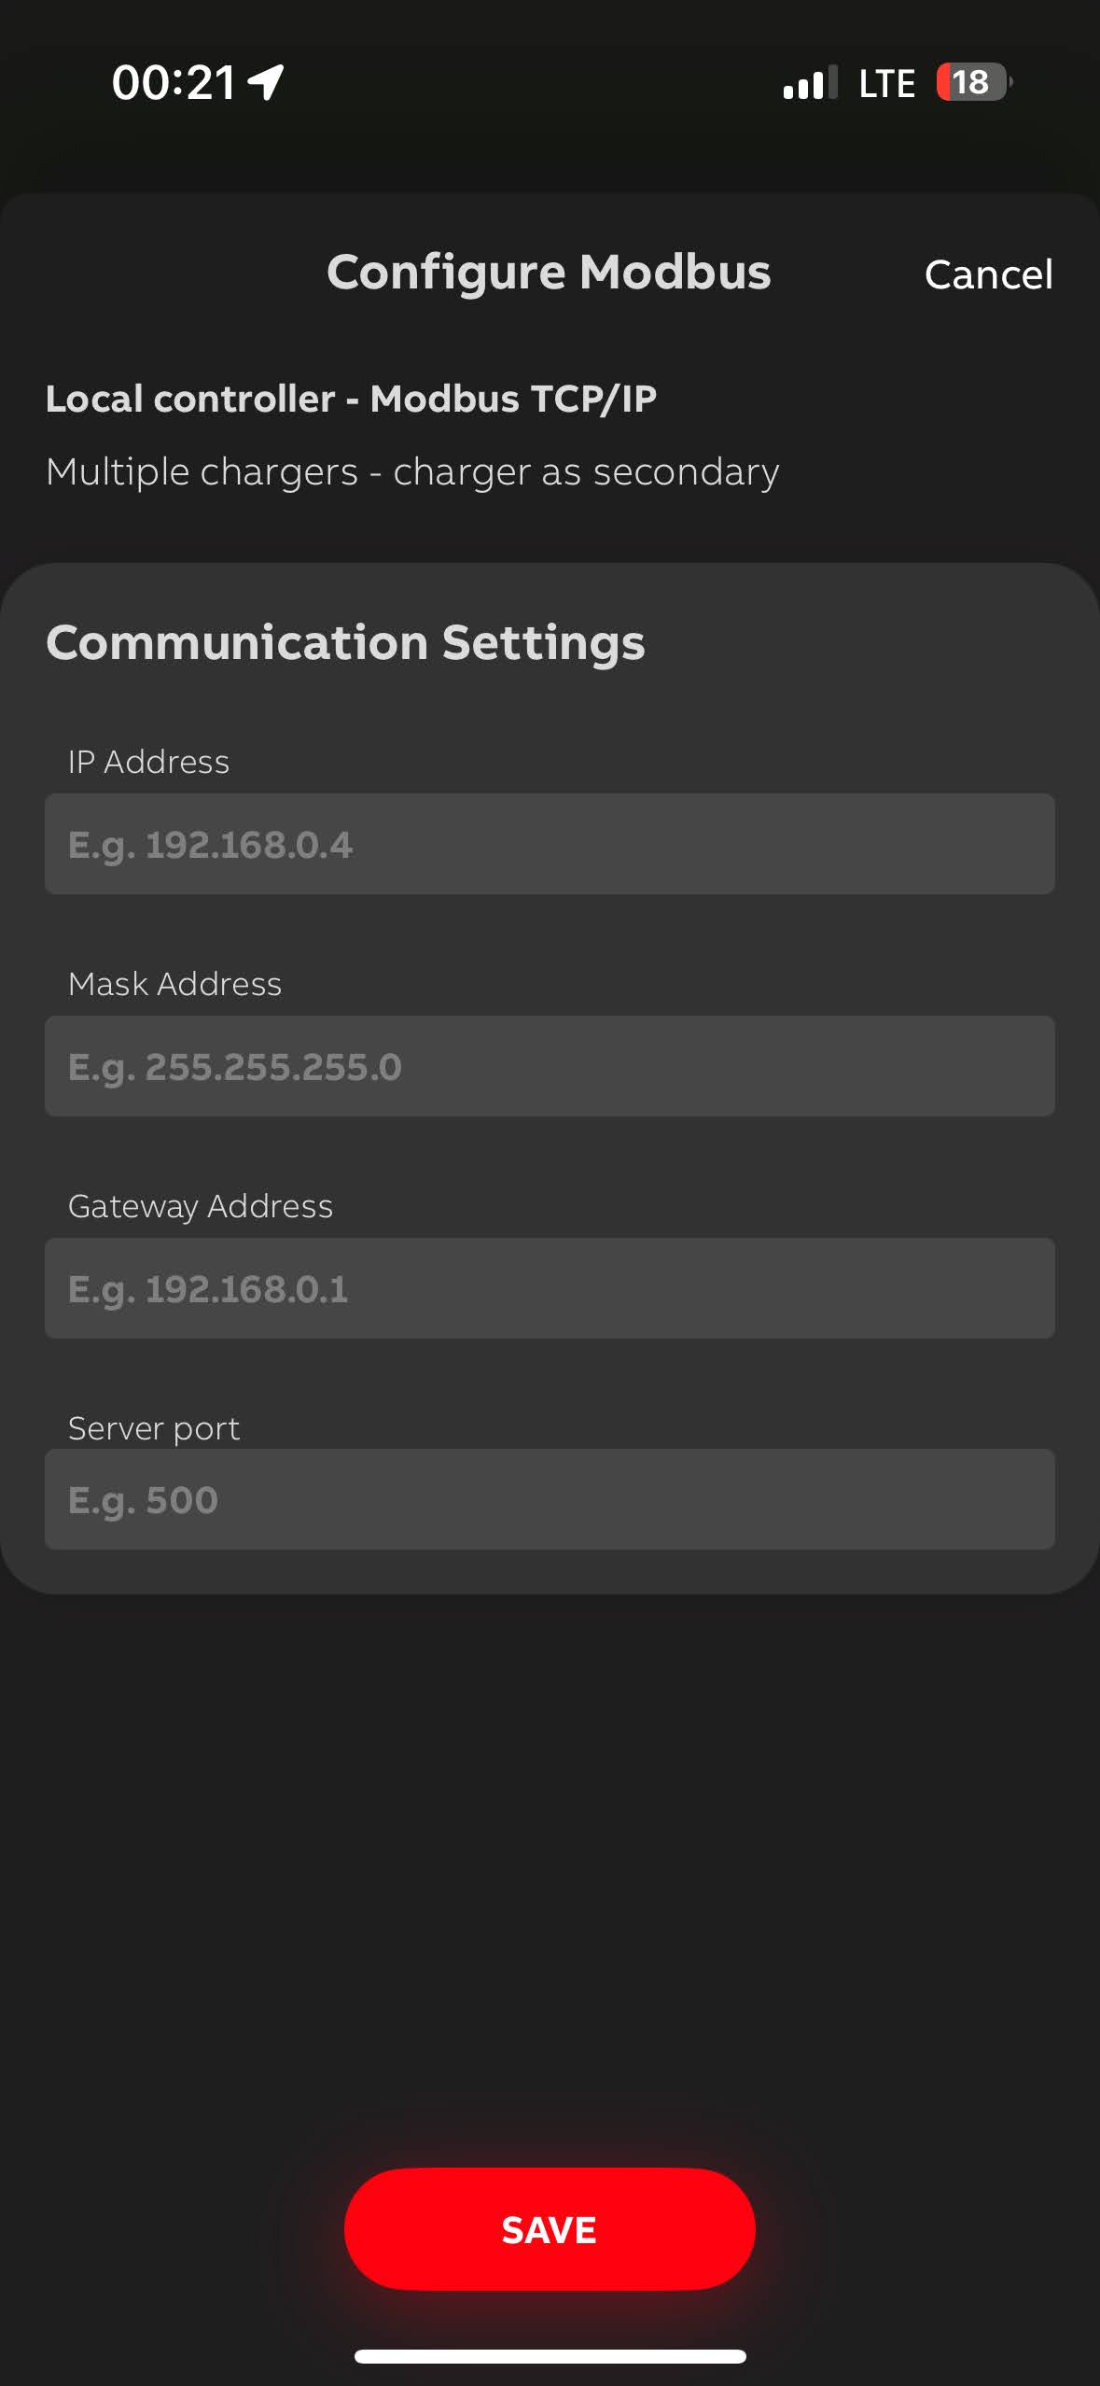
Task: Tap the Configure Modbus title
Action: [549, 273]
